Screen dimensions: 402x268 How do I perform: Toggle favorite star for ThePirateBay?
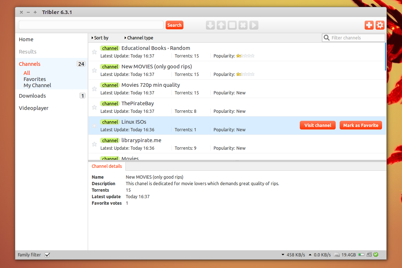pos(94,107)
